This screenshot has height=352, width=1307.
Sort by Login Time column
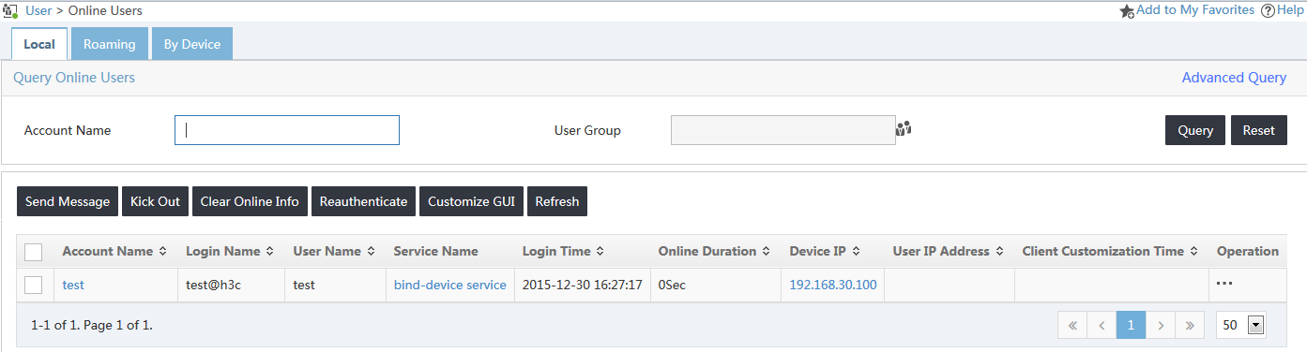(x=563, y=251)
